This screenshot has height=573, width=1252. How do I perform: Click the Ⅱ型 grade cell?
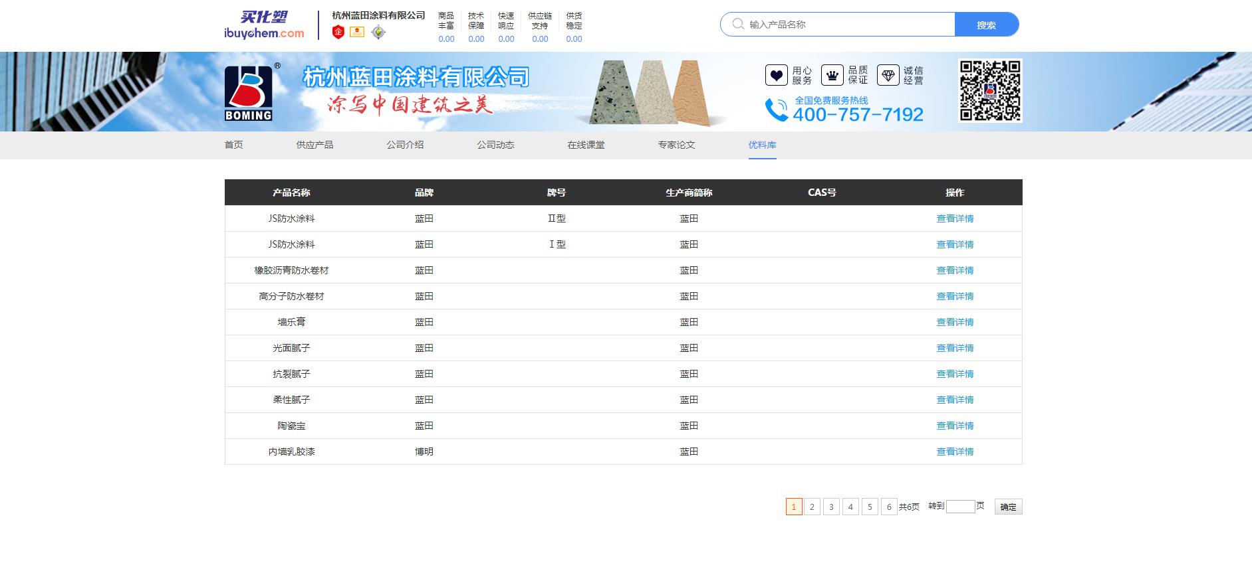pyautogui.click(x=557, y=218)
